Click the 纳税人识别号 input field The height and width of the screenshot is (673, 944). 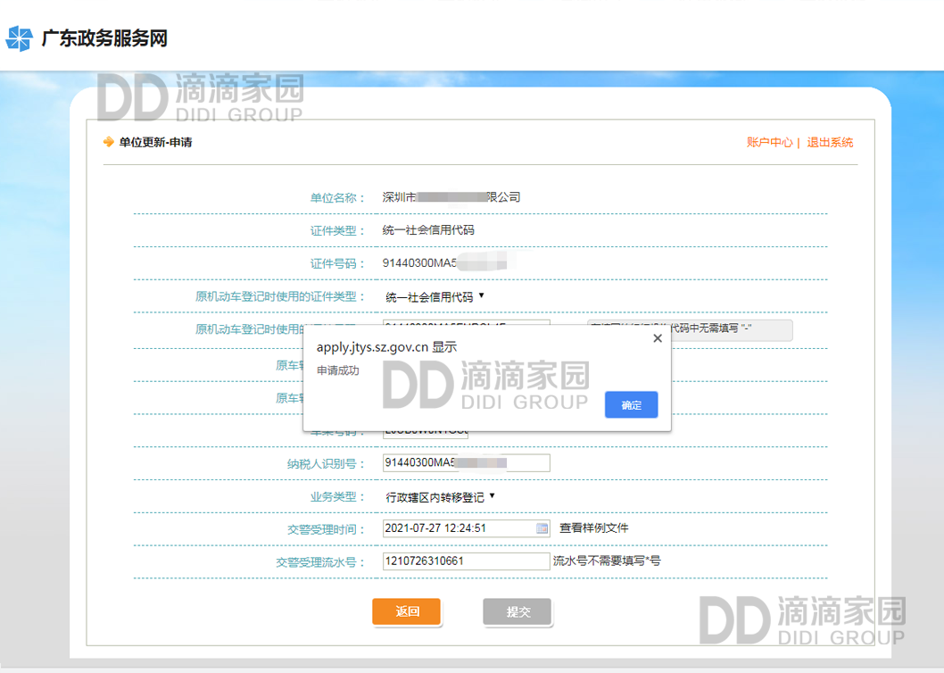(466, 462)
